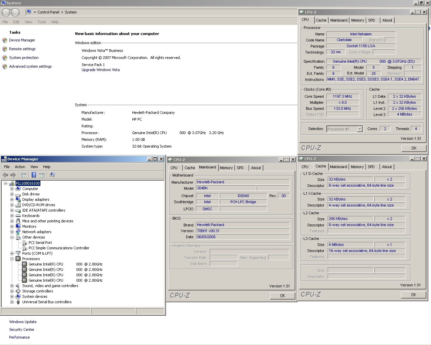431x345 pixels.
Task: Click the Core Speed value 1197.3 MHz
Action: click(x=342, y=96)
